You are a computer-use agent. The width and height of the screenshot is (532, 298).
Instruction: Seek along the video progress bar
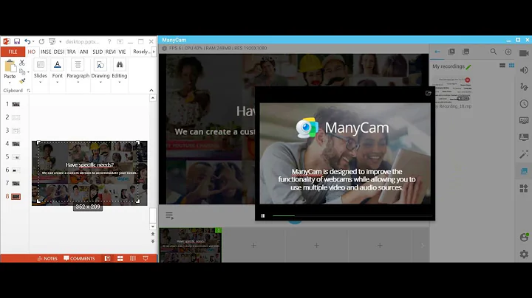click(352, 215)
